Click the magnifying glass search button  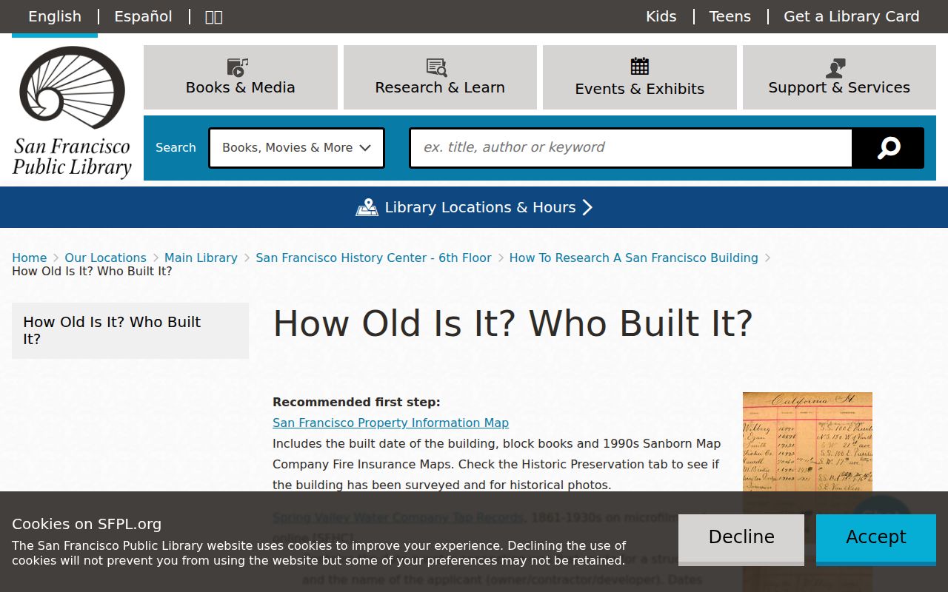tap(888, 148)
